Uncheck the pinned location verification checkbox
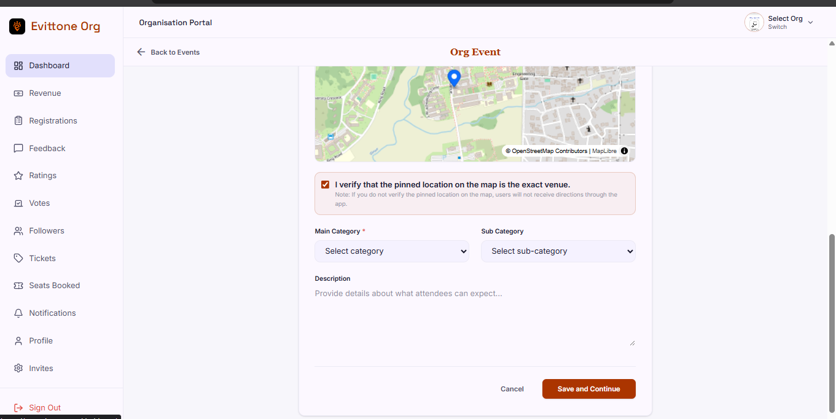 pyautogui.click(x=326, y=185)
